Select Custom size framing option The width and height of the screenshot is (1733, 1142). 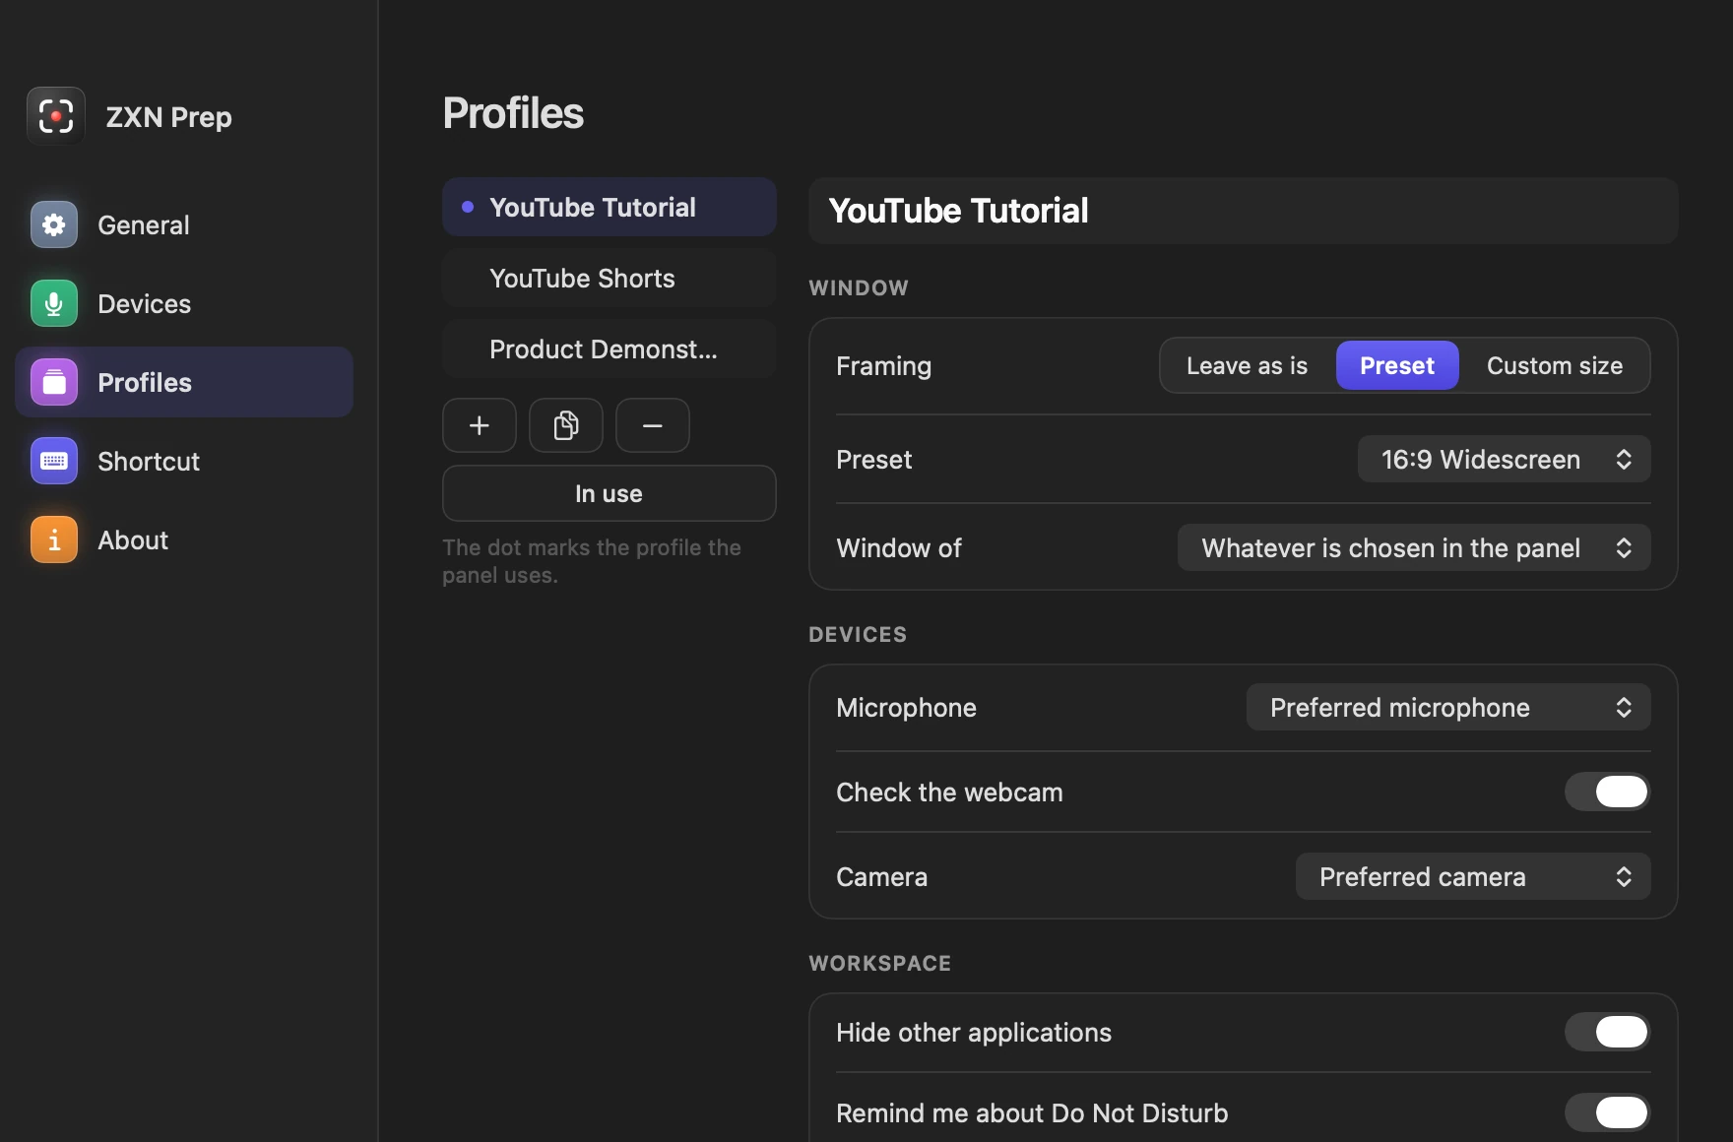[1555, 365]
